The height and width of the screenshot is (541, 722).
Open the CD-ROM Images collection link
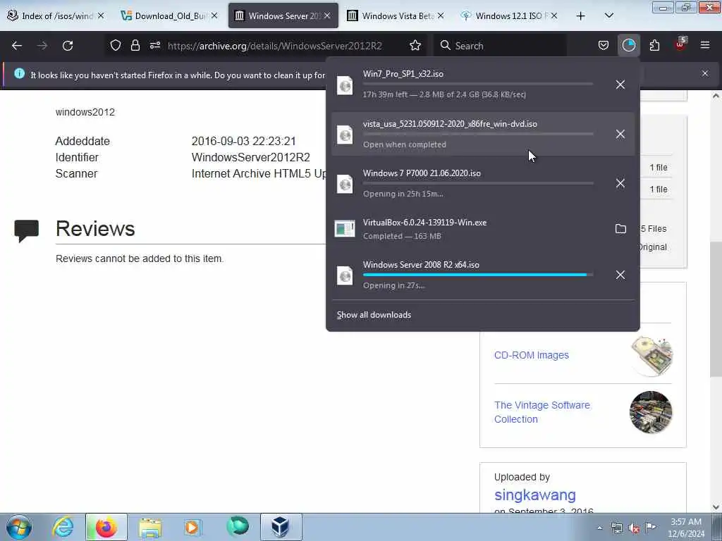click(532, 355)
